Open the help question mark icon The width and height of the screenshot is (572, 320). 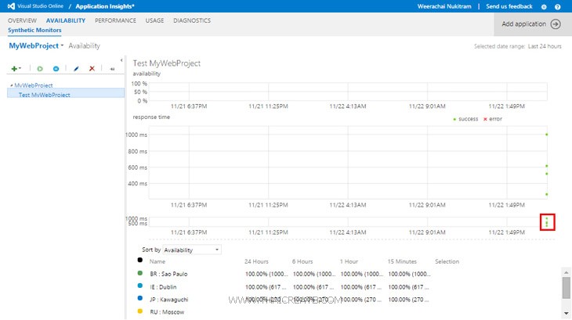click(x=557, y=6)
